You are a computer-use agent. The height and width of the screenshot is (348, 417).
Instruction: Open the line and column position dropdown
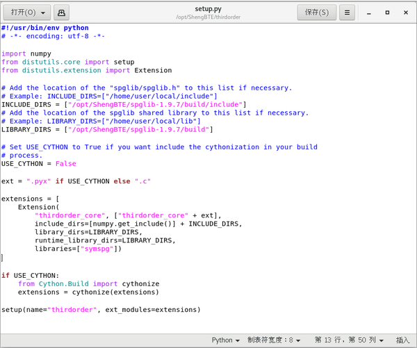(349, 340)
